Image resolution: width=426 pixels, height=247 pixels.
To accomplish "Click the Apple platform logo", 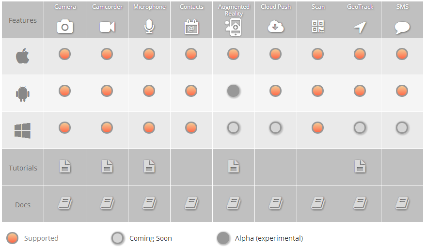I will pos(23,56).
